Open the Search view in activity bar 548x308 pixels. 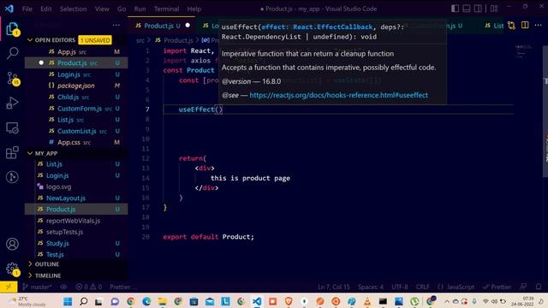[x=12, y=53]
